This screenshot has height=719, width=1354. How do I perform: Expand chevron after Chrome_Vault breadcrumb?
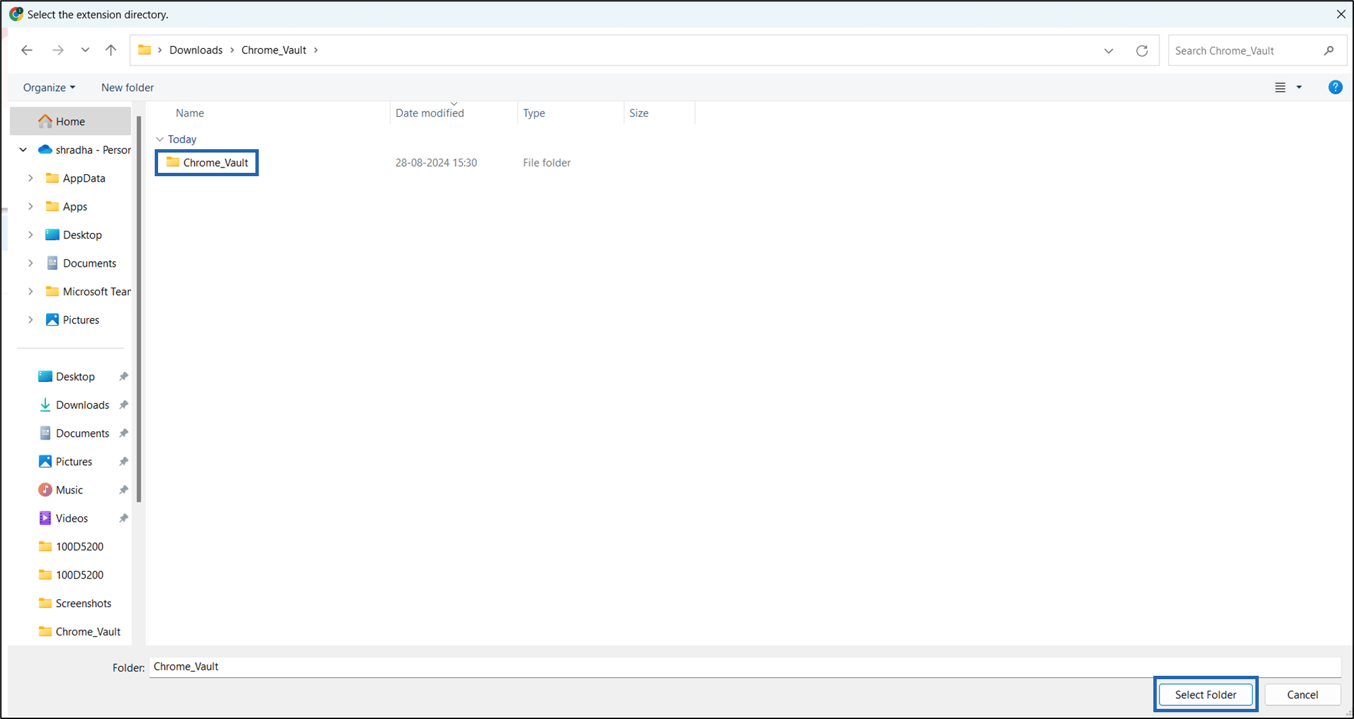click(316, 50)
